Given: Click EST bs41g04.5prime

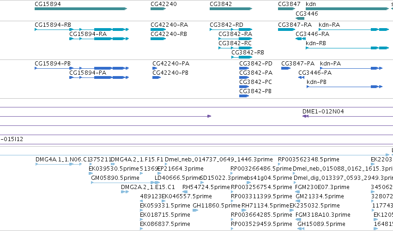Looking at the screenshot, I should (x=269, y=178).
